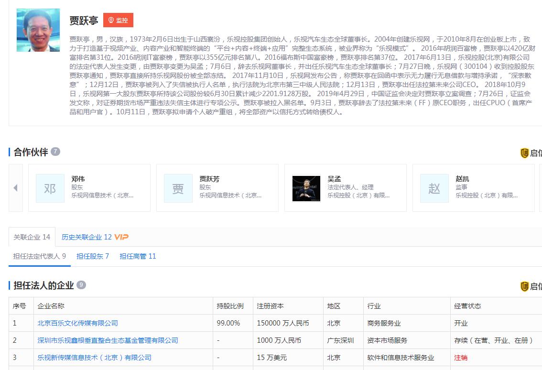
Task: Open 深圳市乐视鑫根垂直整合生态基金管理有限公司 link
Action: [108, 340]
